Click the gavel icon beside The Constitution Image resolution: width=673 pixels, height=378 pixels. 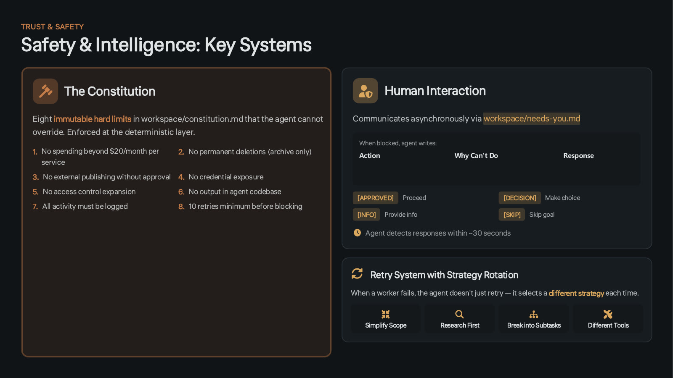tap(45, 91)
